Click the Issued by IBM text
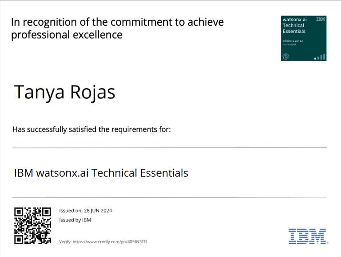This screenshot has width=341, height=257. [x=75, y=220]
